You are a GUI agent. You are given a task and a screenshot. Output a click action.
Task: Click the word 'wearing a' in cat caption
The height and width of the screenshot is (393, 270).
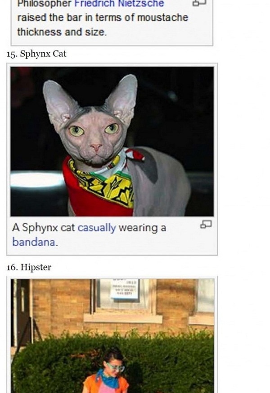tap(142, 228)
